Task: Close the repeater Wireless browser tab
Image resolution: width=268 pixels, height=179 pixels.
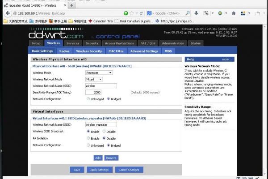Action: pyautogui.click(x=65, y=5)
